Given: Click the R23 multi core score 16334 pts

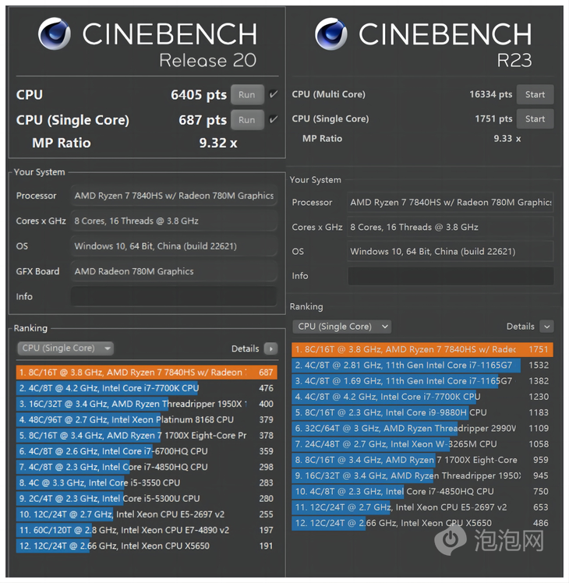Looking at the screenshot, I should (x=491, y=94).
